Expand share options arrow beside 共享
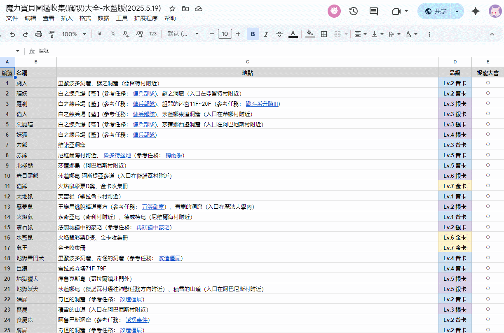This screenshot has height=333, width=504. [x=457, y=11]
